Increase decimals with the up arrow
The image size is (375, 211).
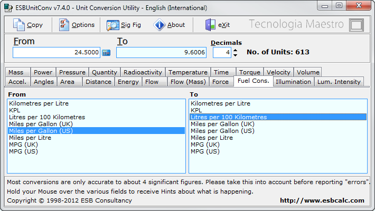click(236, 51)
